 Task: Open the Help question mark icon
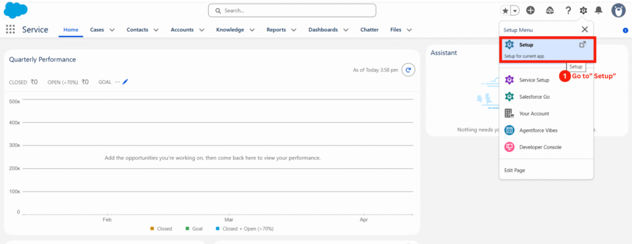click(x=568, y=10)
